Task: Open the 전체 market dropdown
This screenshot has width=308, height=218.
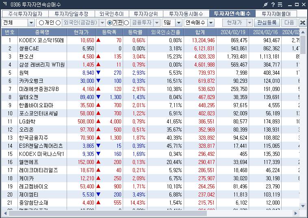Action: (x=31, y=23)
